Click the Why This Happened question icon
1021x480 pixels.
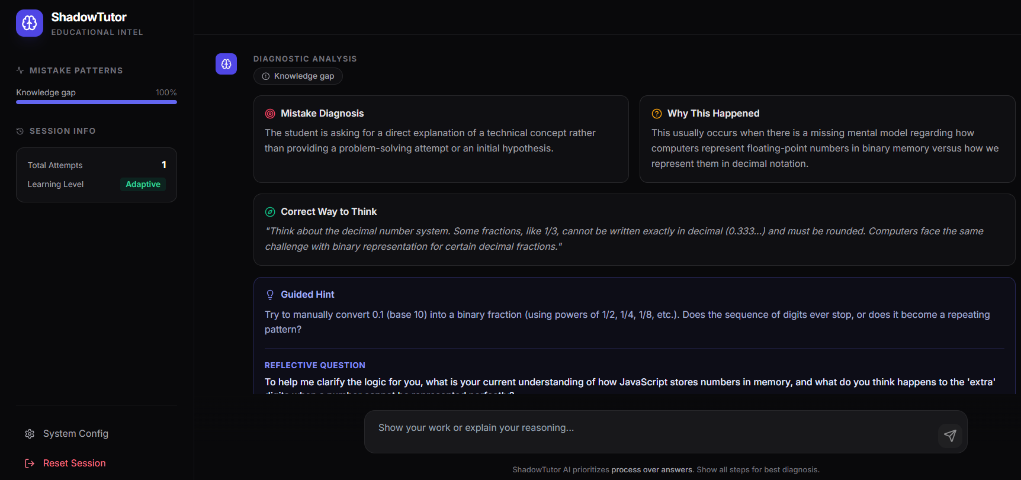[x=657, y=114]
